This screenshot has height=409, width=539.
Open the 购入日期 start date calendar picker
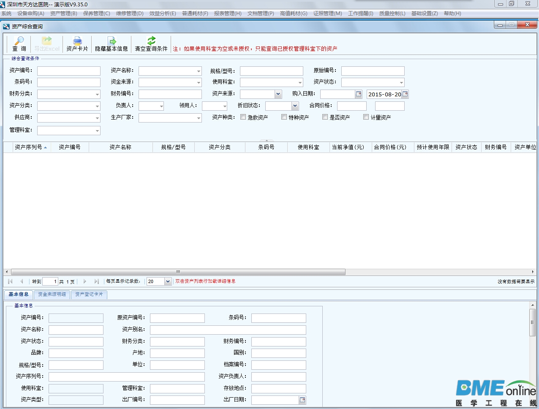359,94
